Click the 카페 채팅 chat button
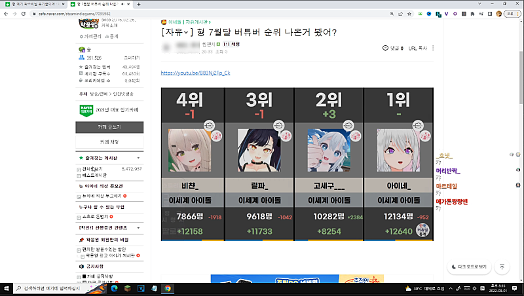524x296 pixels. (109, 142)
